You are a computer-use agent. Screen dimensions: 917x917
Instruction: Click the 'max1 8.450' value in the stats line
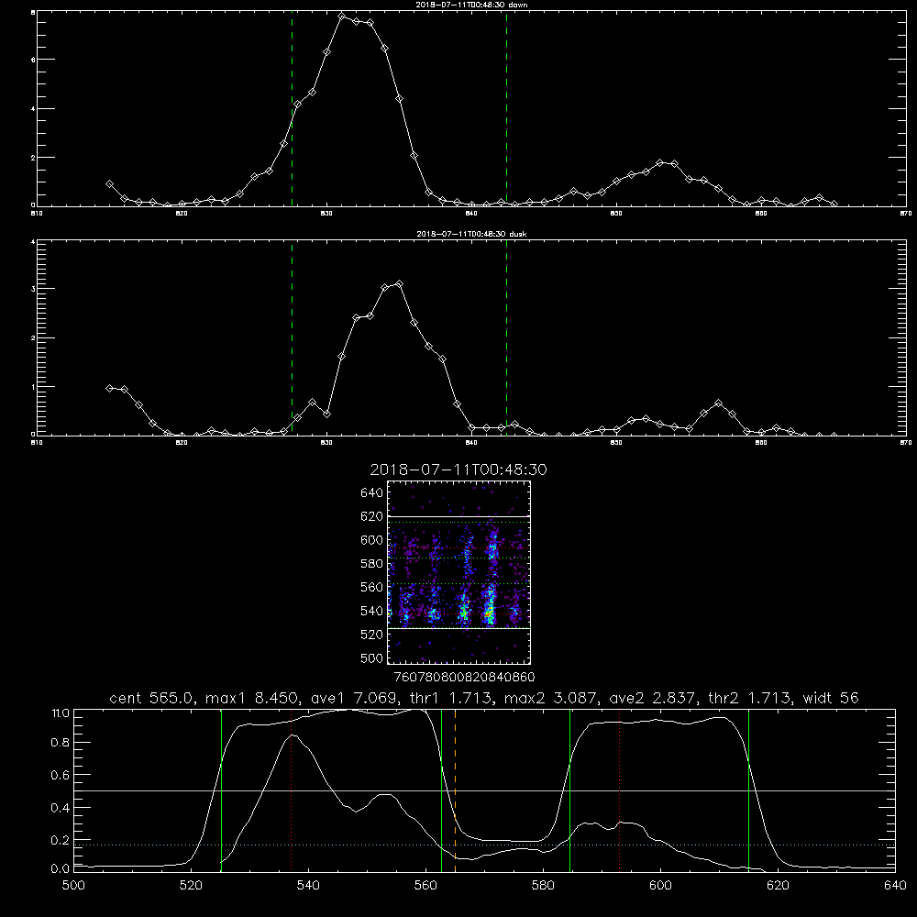(x=252, y=698)
